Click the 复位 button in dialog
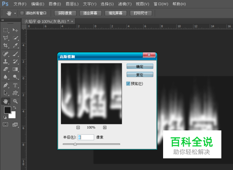The width and height of the screenshot is (233, 170). coord(140,75)
